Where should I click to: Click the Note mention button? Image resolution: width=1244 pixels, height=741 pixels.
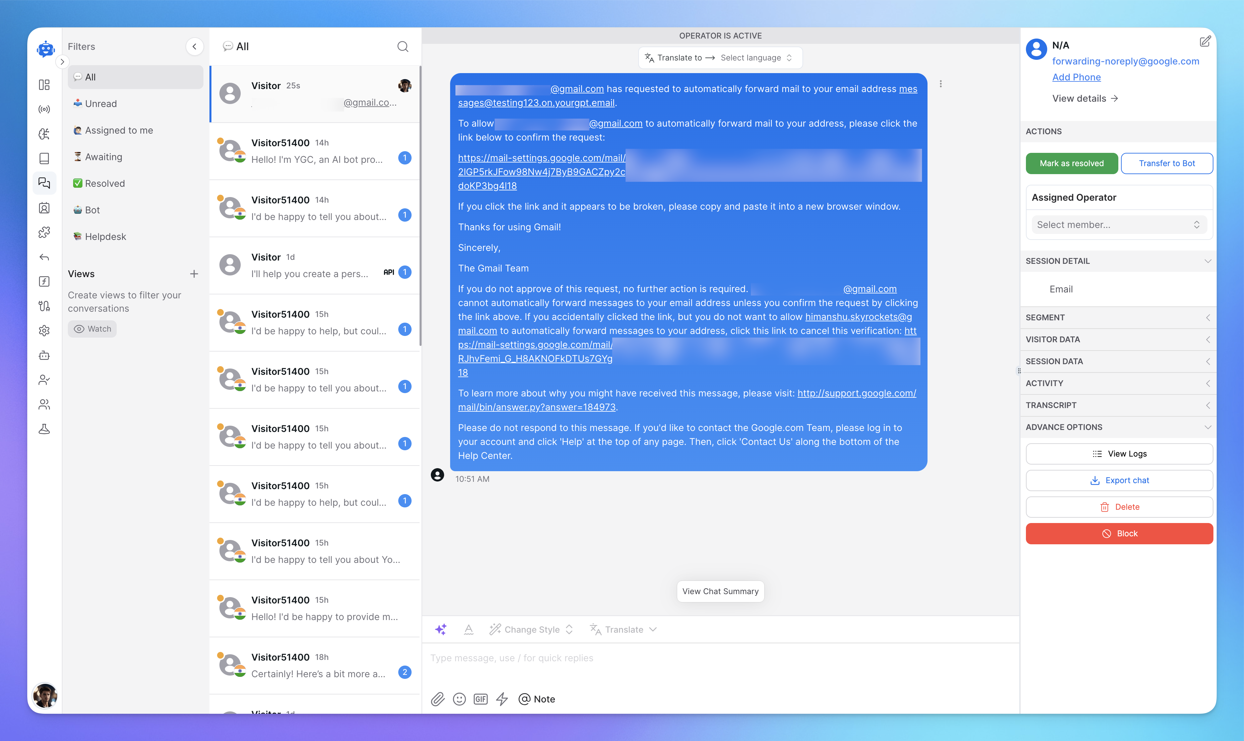(x=537, y=699)
